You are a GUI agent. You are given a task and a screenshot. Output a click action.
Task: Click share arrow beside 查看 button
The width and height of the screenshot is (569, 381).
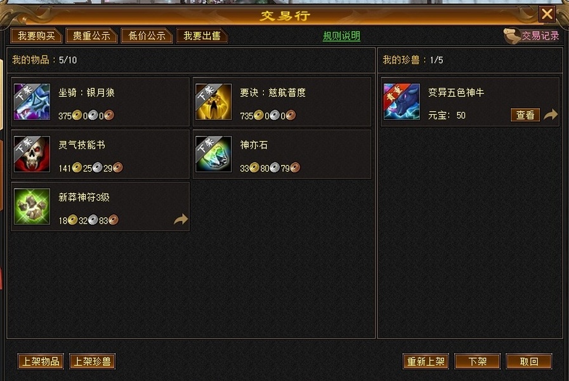tap(551, 115)
